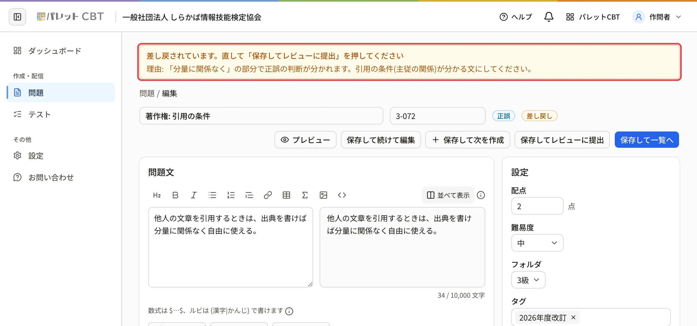
Task: Insert a math formula with sigma icon
Action: pos(305,195)
